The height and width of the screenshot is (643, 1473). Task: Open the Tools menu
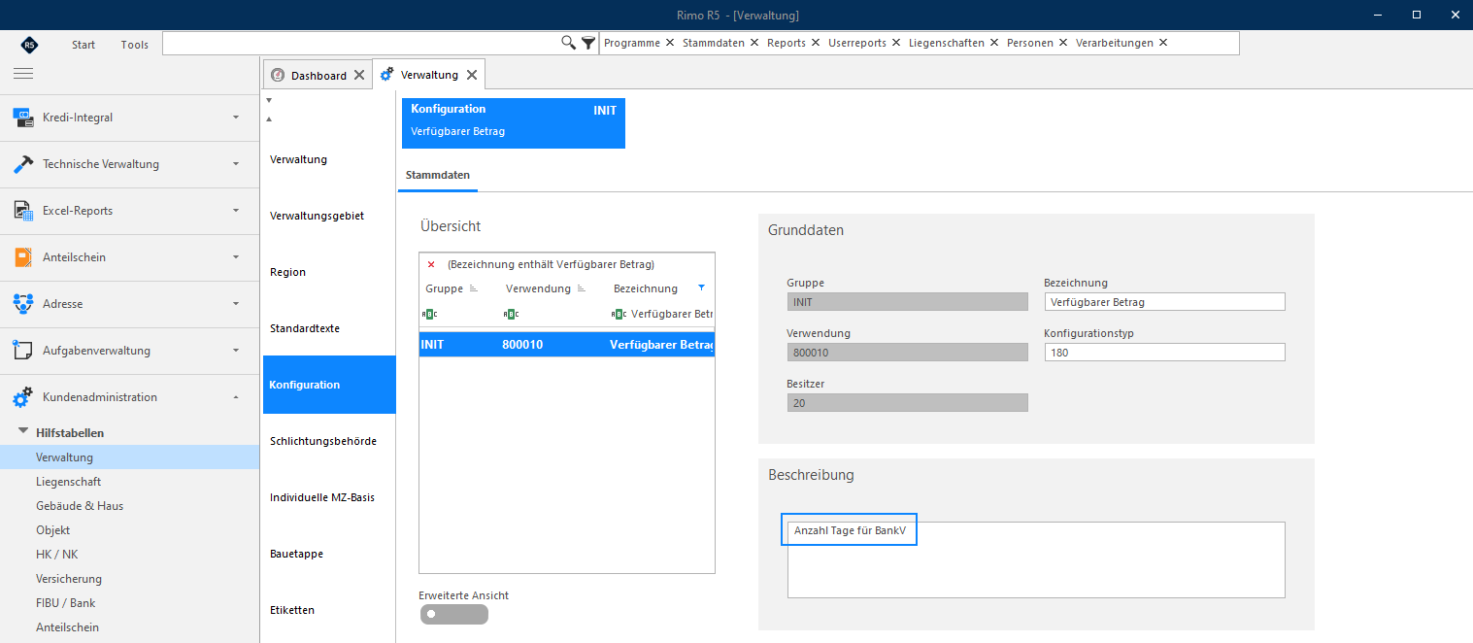pyautogui.click(x=135, y=45)
